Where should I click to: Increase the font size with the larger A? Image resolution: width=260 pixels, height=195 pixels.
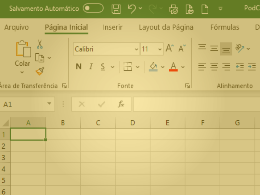click(x=170, y=48)
